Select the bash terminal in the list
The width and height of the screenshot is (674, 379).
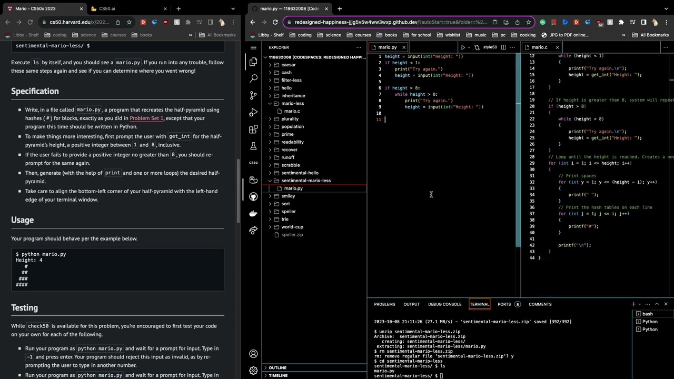click(x=647, y=314)
